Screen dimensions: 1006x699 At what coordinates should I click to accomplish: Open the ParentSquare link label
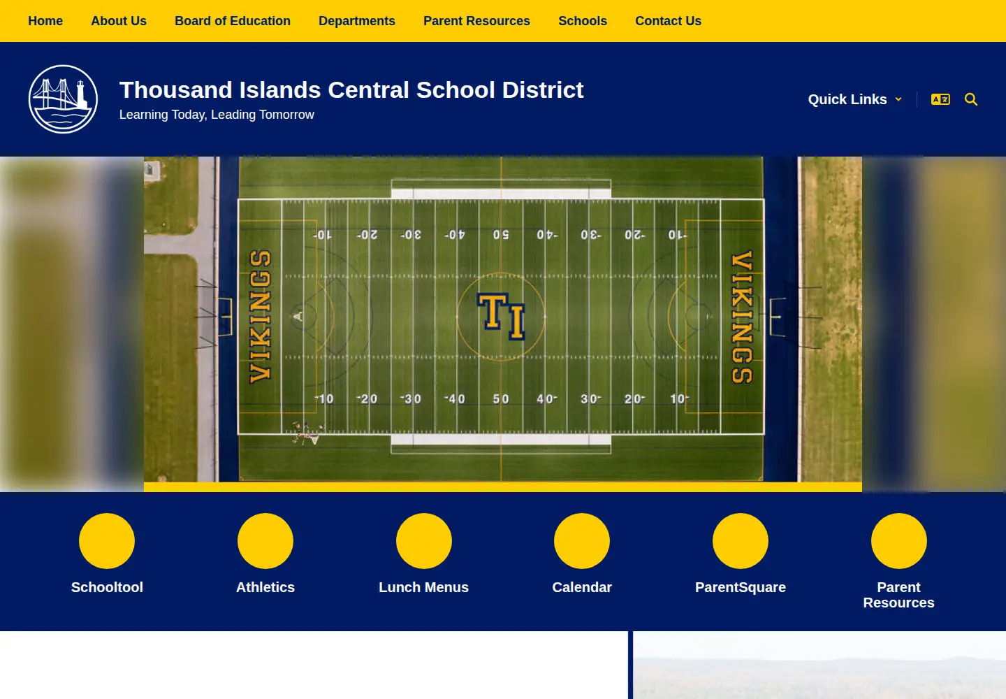tap(741, 587)
